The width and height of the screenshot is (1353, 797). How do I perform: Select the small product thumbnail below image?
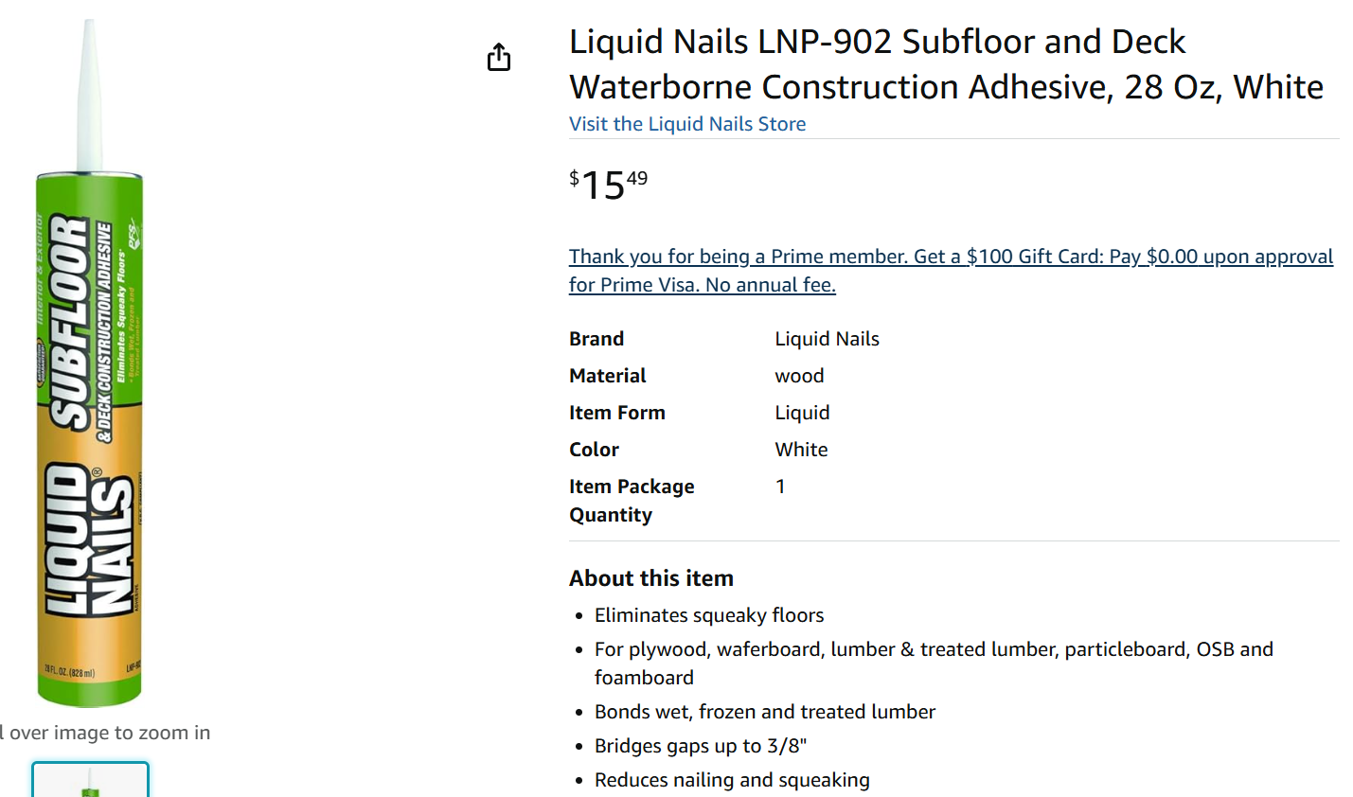click(x=90, y=779)
